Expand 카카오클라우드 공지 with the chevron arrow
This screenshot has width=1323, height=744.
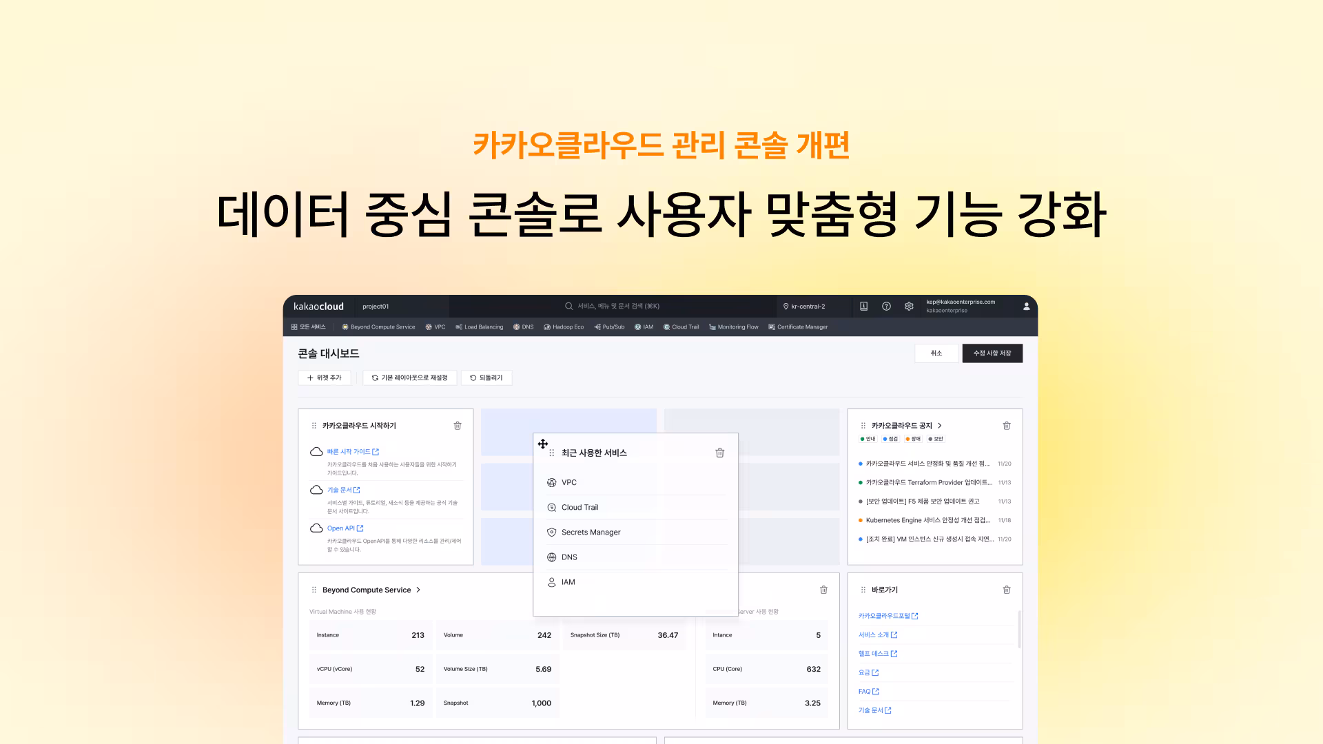click(x=940, y=426)
